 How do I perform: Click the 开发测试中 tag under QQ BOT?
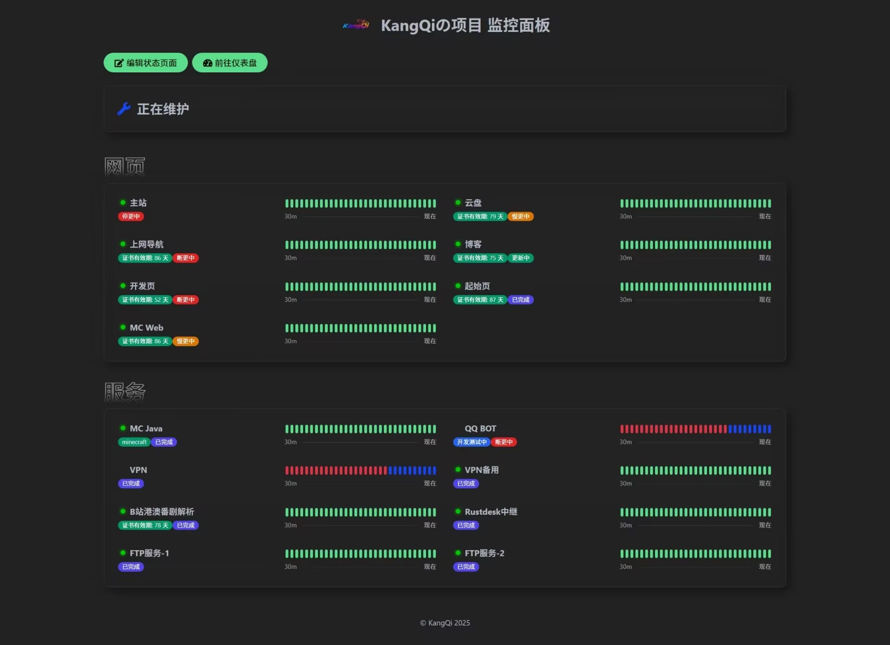pos(471,442)
